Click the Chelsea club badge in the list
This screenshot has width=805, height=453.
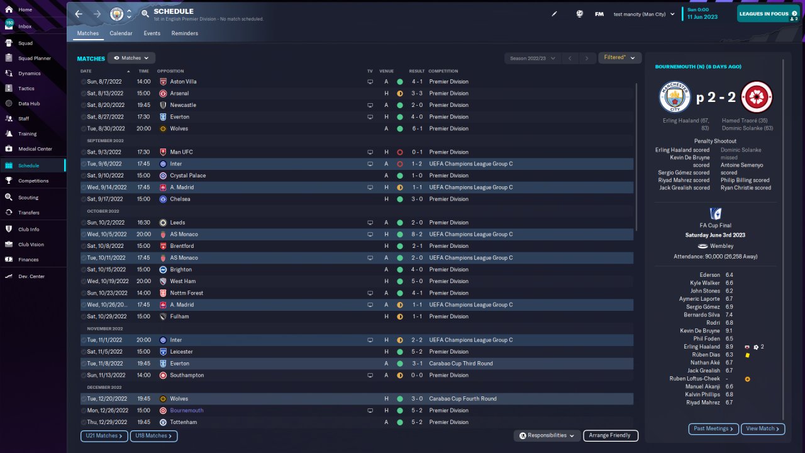pyautogui.click(x=163, y=199)
